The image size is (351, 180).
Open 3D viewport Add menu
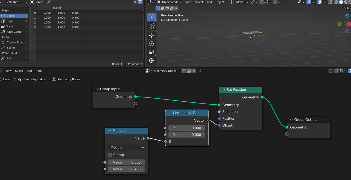pyautogui.click(x=209, y=2)
